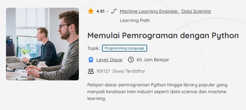Click the enrolled students people icon
Image resolution: width=246 pixels, height=110 pixels.
point(91,71)
